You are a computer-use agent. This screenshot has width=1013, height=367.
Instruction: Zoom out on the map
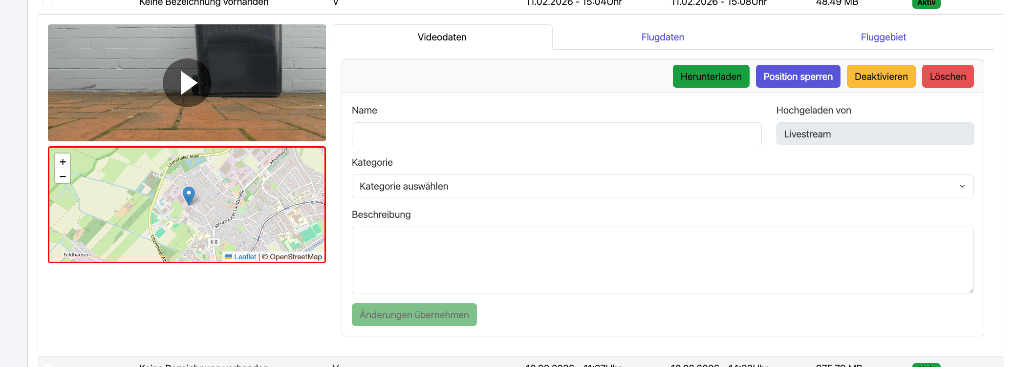click(63, 176)
